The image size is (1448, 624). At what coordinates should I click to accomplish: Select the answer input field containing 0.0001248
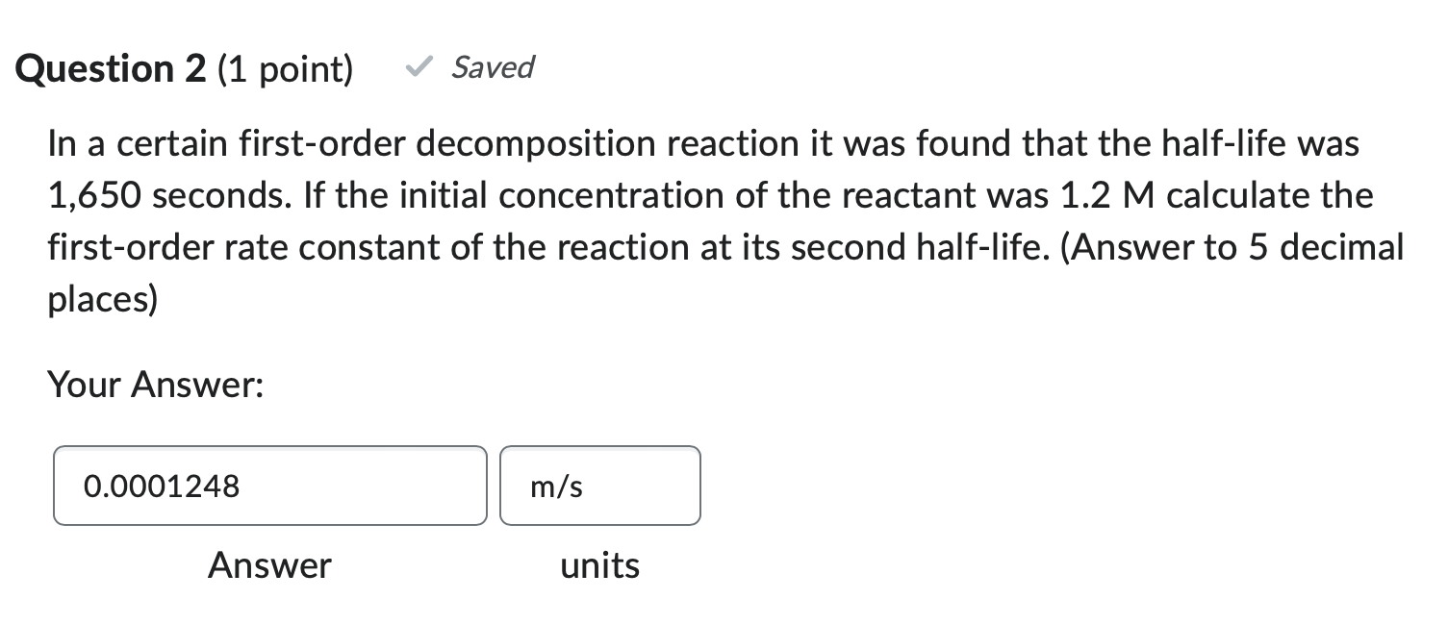269,485
